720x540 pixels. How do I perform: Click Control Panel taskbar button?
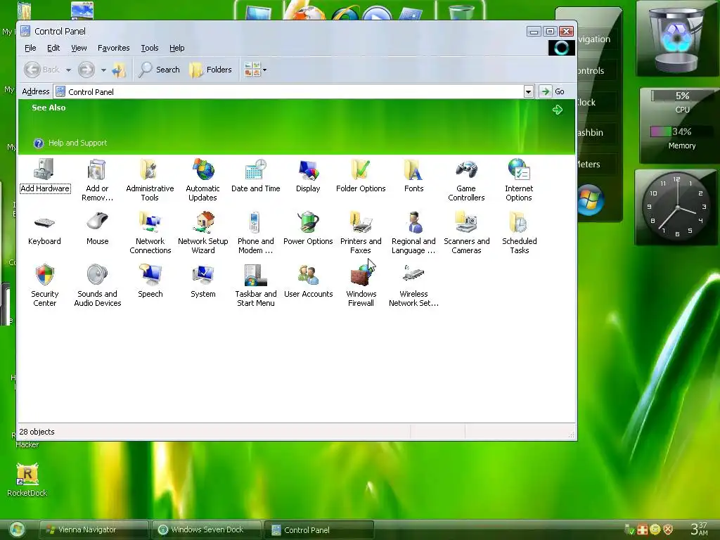319,529
